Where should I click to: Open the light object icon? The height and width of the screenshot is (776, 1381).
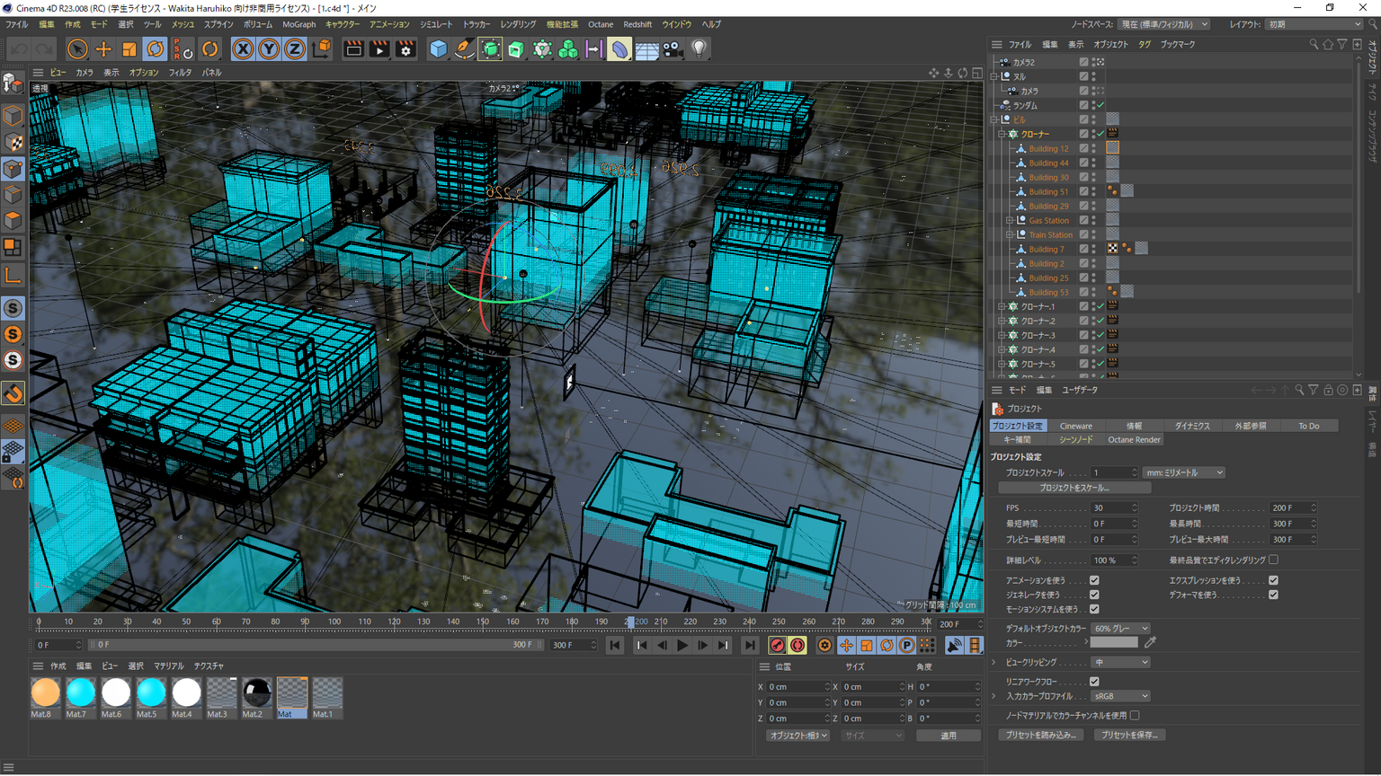(x=699, y=49)
